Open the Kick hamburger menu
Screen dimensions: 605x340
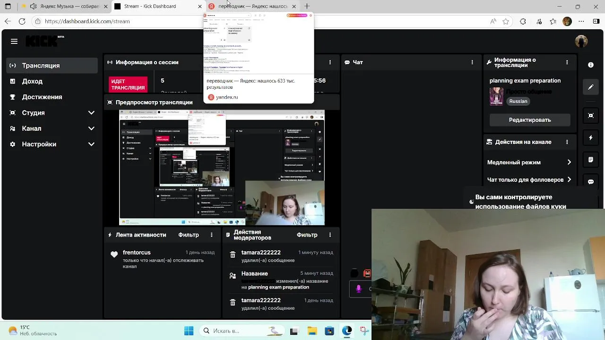coord(14,42)
